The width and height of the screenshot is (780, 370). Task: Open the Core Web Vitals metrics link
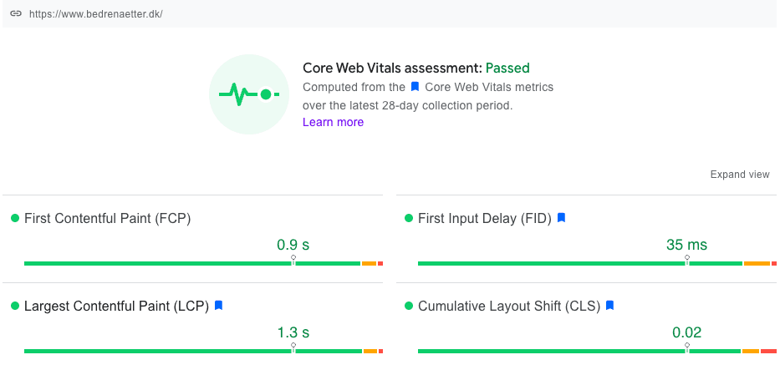click(488, 87)
